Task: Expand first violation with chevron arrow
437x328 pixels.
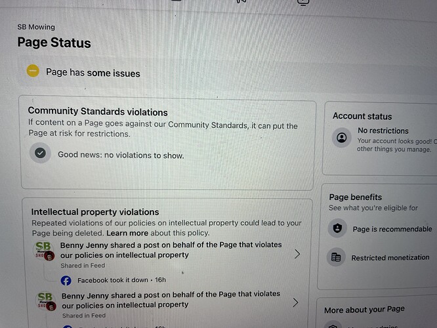Action: pyautogui.click(x=297, y=254)
